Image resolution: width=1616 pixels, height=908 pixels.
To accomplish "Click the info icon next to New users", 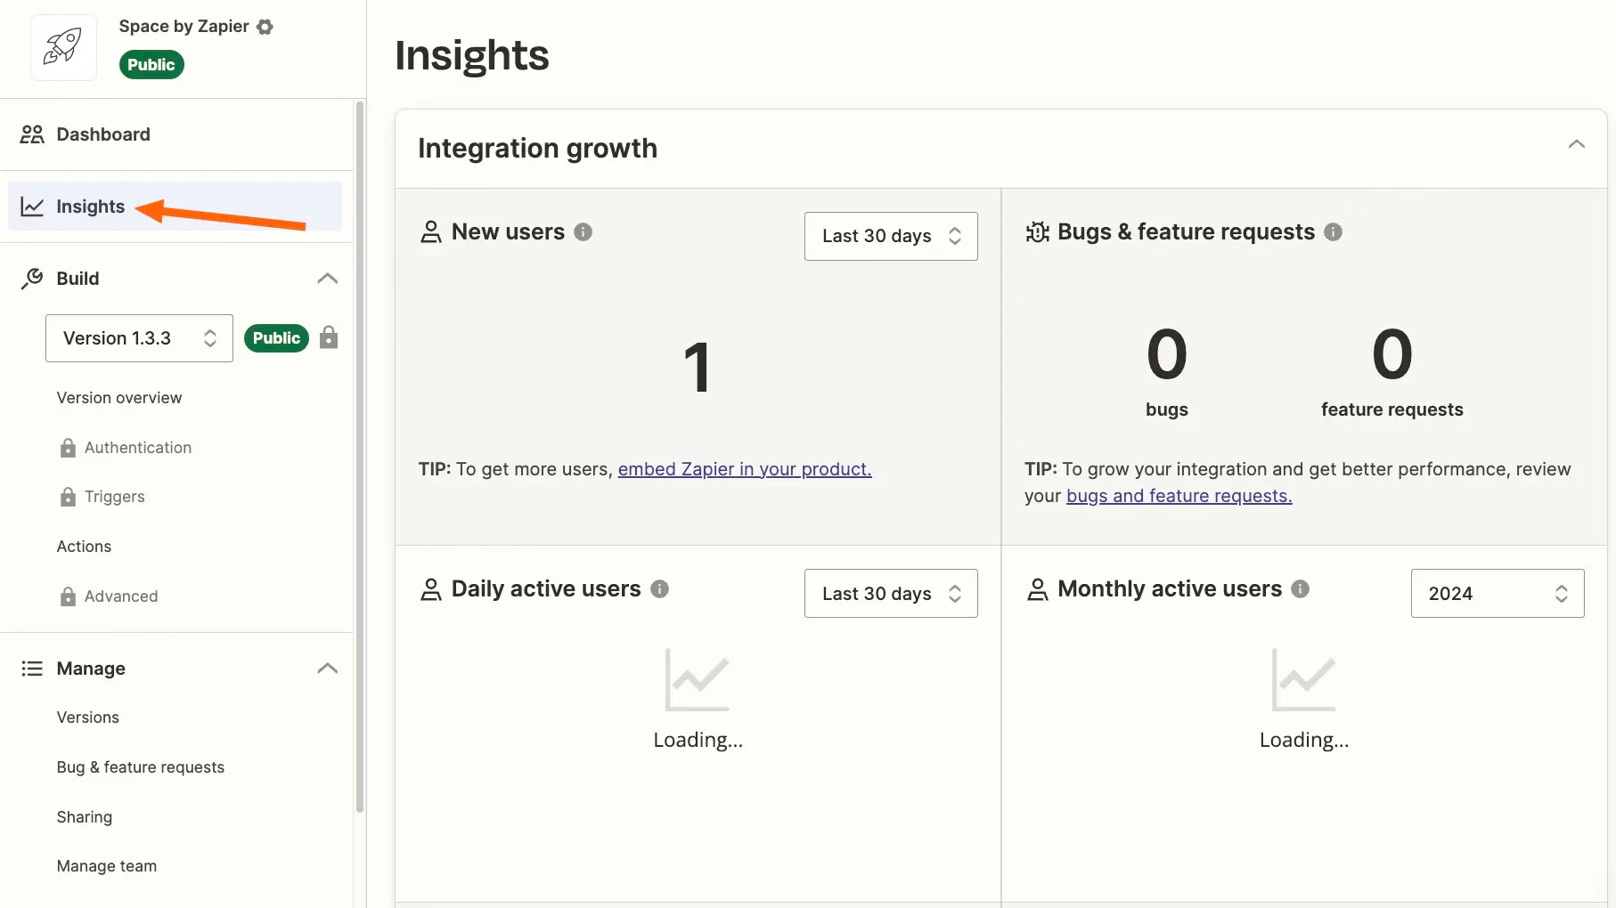I will 584,231.
